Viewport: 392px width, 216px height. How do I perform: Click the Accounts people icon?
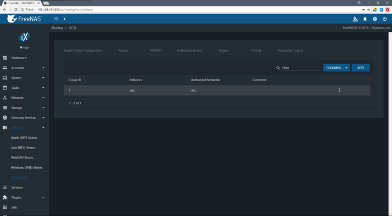(x=5, y=67)
